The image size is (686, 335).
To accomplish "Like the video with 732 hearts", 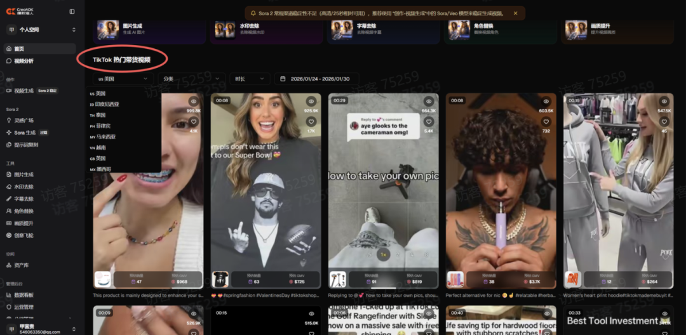I will [546, 122].
